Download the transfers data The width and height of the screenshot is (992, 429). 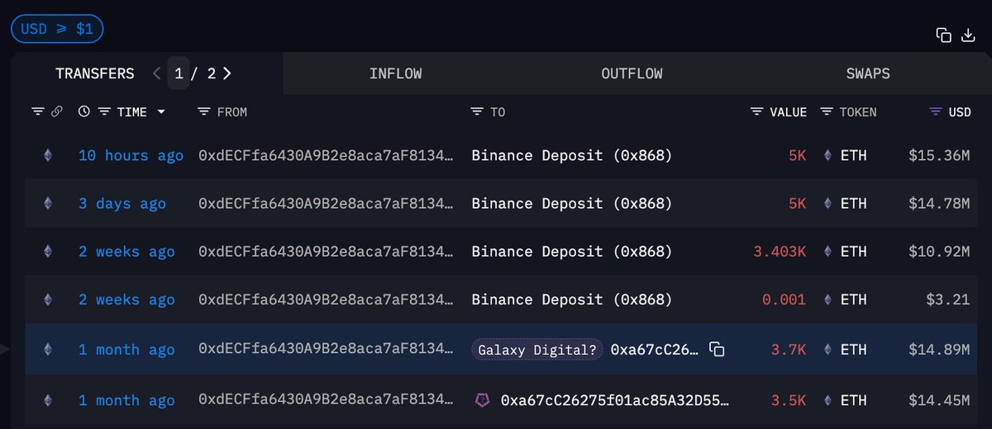click(x=968, y=35)
